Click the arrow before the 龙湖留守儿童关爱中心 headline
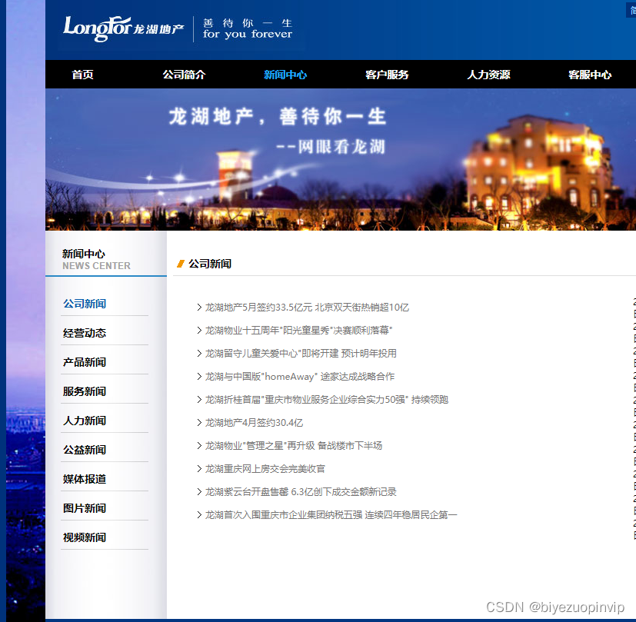This screenshot has height=622, width=636. tap(199, 353)
